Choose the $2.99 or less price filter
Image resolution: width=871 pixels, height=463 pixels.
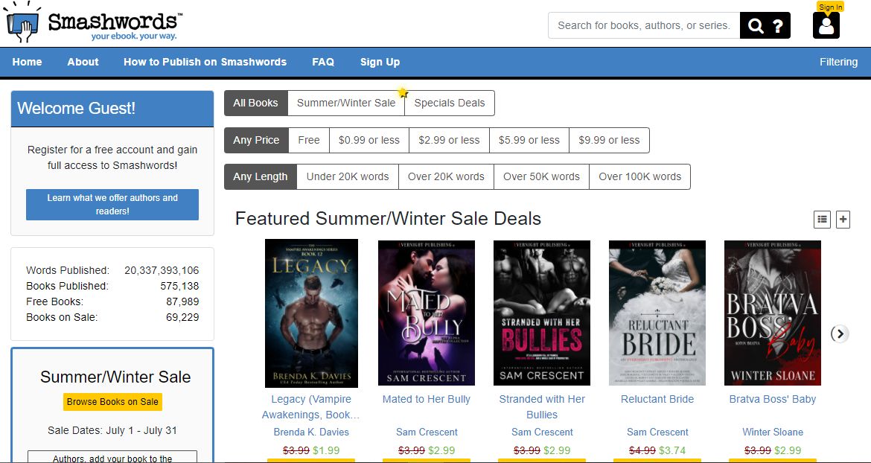coord(449,140)
